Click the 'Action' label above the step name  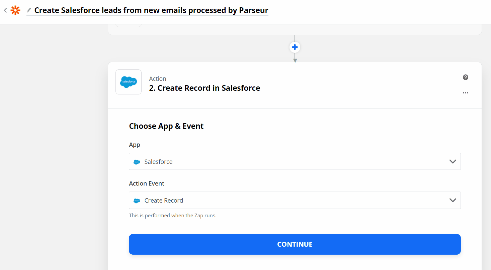point(158,78)
